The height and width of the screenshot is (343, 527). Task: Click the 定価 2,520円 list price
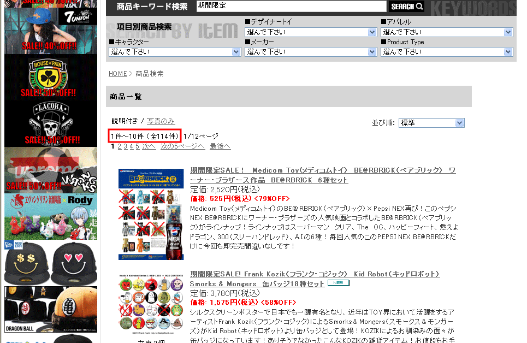(225, 190)
